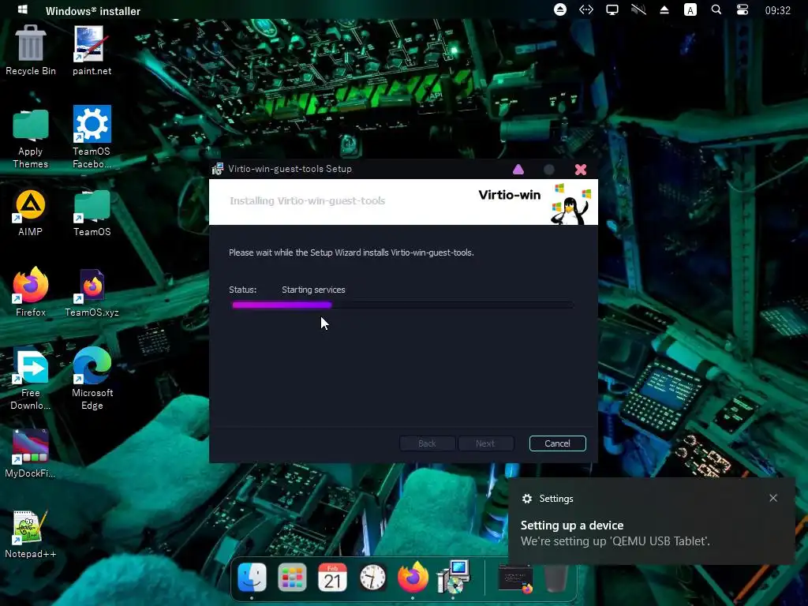This screenshot has height=606, width=808.
Task: Open the Recycle Bin desktop icon
Action: pos(31,50)
